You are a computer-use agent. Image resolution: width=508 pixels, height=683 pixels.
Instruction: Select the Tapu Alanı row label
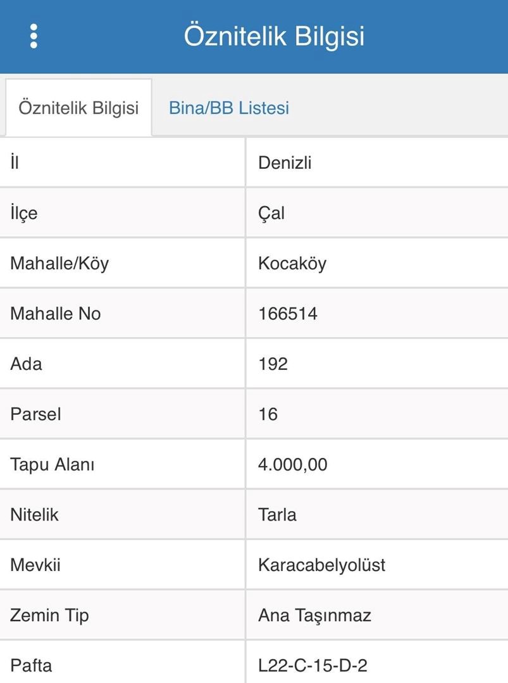53,465
